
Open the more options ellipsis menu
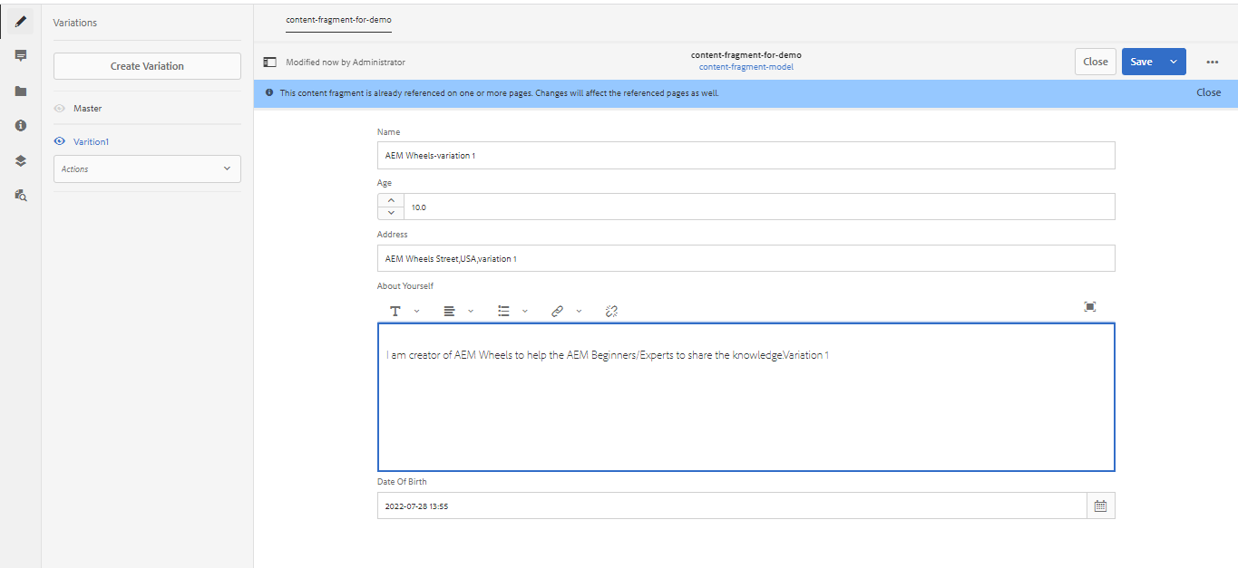1212,63
